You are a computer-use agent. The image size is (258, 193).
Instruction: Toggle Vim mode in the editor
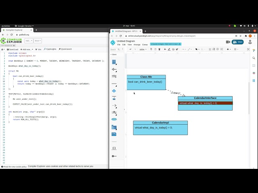pyautogui.click(x=38, y=49)
